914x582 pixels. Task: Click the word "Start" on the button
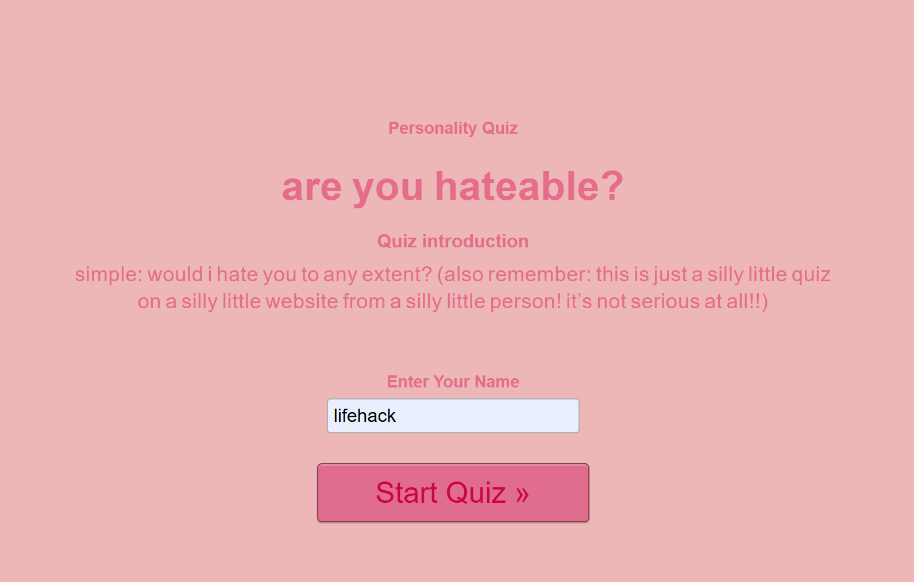coord(407,492)
